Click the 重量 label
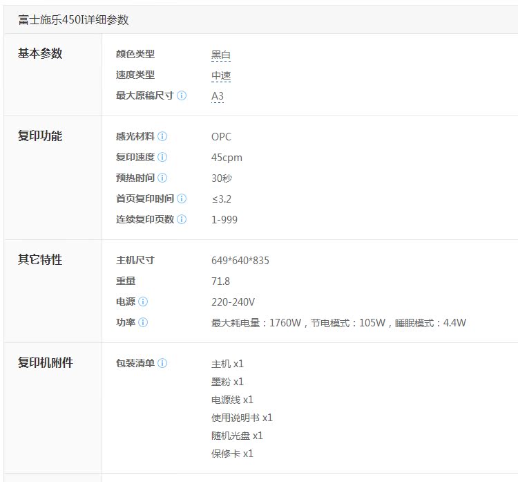This screenshot has height=482, width=518. [126, 281]
